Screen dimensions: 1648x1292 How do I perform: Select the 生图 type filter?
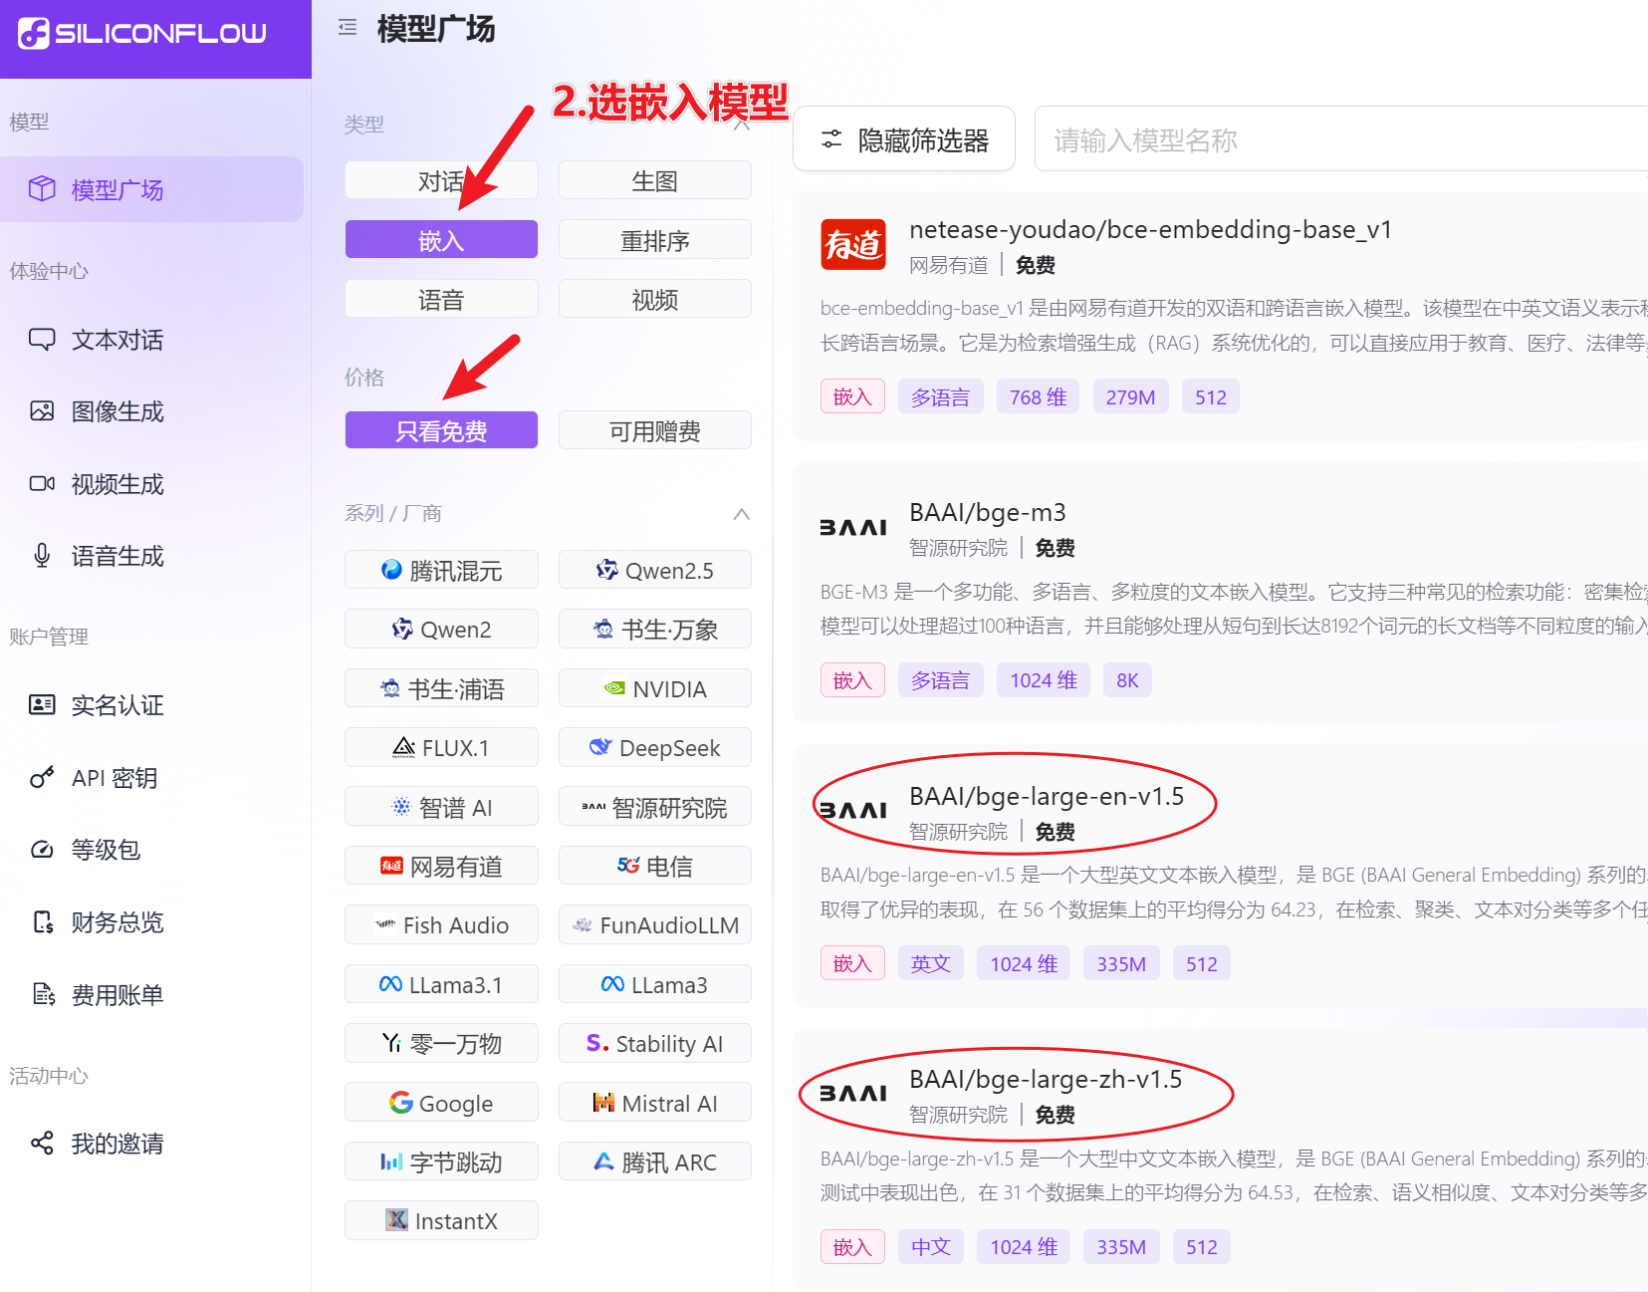point(654,181)
